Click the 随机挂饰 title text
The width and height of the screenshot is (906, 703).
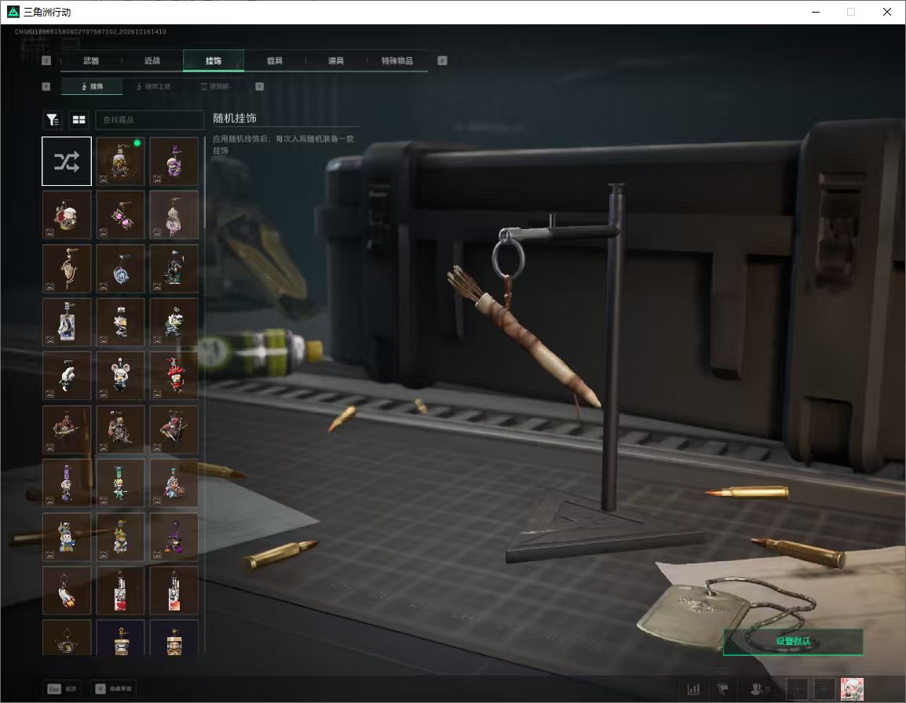coord(235,118)
